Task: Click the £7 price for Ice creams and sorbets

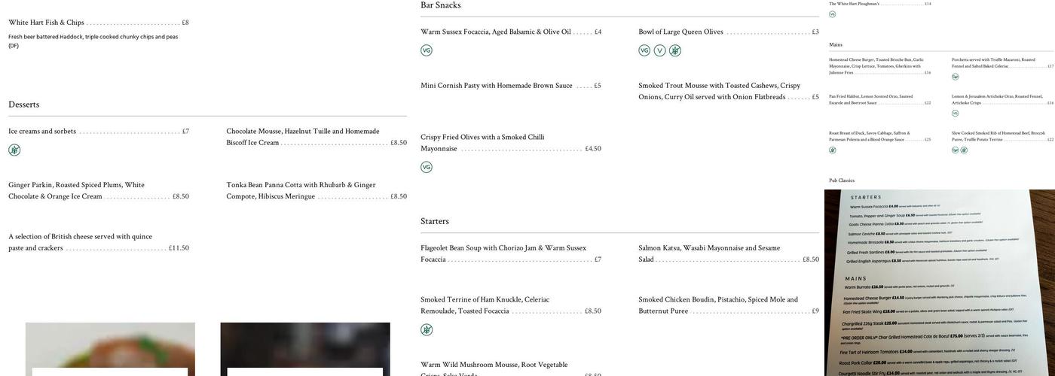Action: (185, 132)
